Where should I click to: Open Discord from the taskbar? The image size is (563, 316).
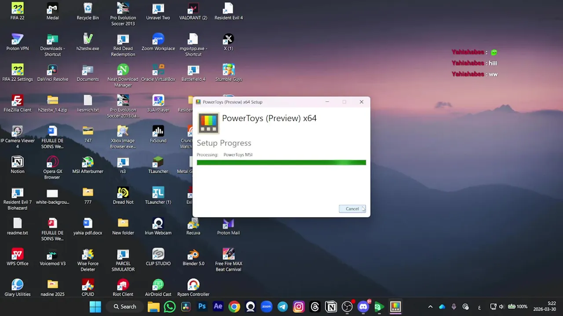363,307
